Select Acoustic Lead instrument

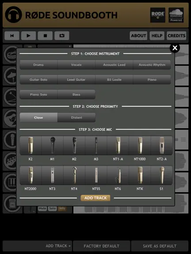(114, 65)
